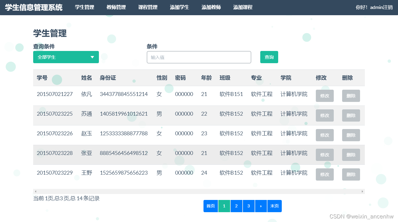Screen dimensions: 398x222
Task: Delete student 张亚 with 删除 button
Action: (x=351, y=155)
